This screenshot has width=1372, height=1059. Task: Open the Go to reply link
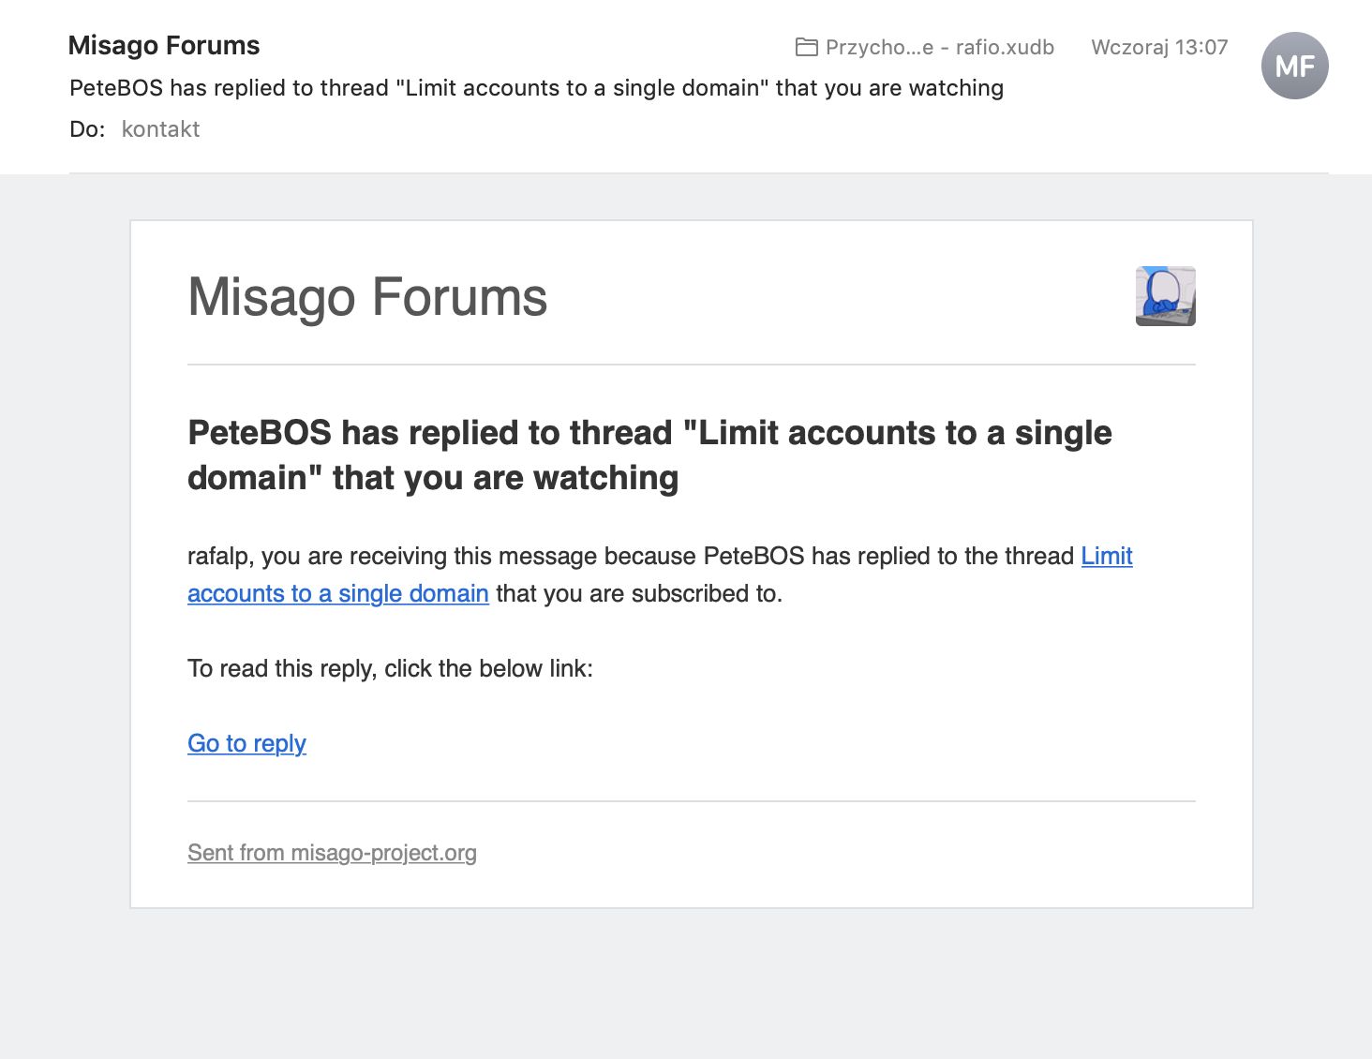tap(246, 743)
